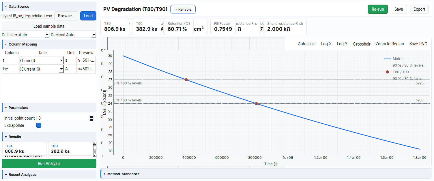Click the T90 result in Results panel
Image resolution: width=434 pixels, height=181 pixels.
[x=70, y=149]
